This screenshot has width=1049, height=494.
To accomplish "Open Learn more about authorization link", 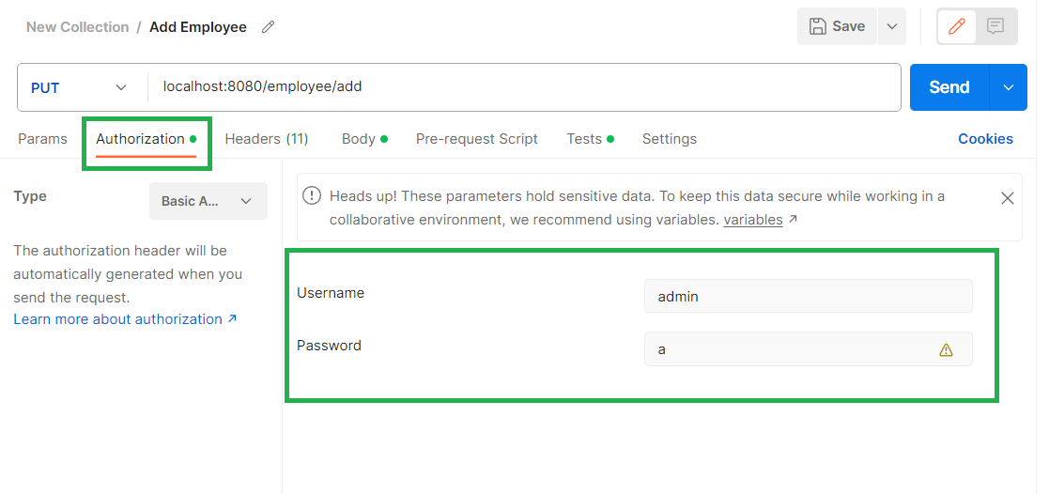I will (x=125, y=319).
